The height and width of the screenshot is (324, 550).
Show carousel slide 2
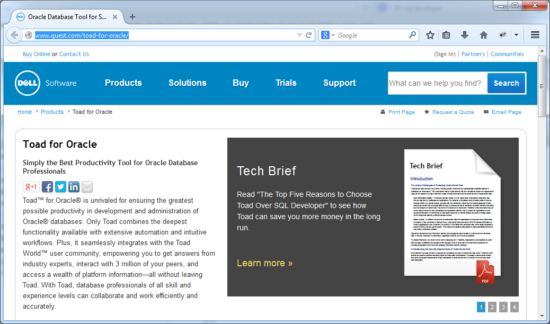pos(492,307)
